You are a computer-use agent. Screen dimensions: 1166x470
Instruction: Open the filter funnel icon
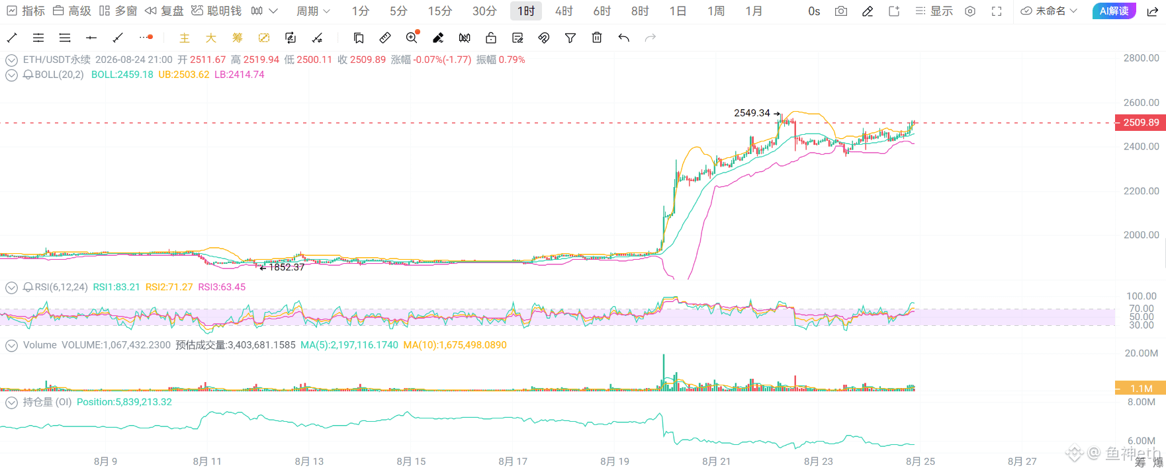(570, 38)
